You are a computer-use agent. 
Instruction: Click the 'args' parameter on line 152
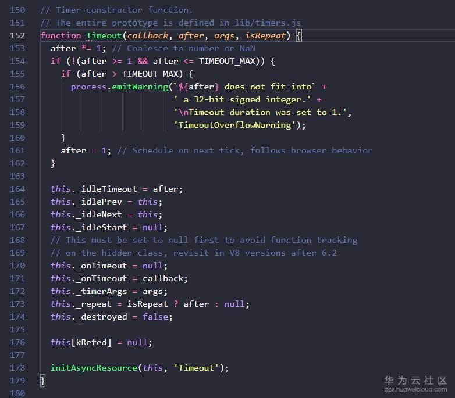point(224,35)
